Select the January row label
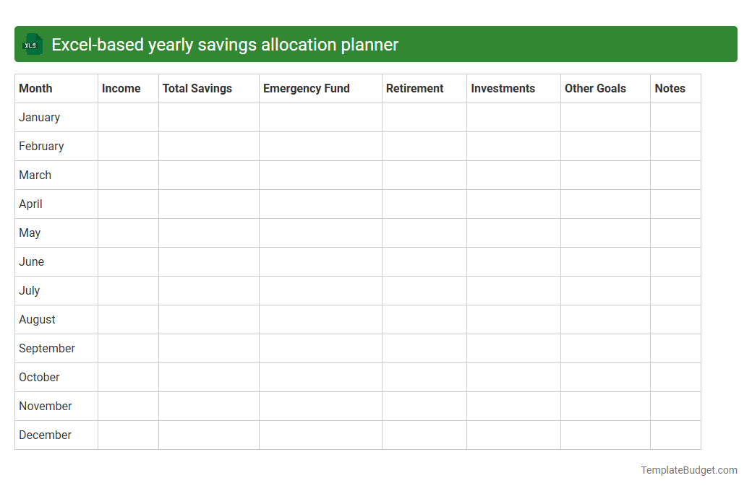The height and width of the screenshot is (491, 752). (39, 117)
